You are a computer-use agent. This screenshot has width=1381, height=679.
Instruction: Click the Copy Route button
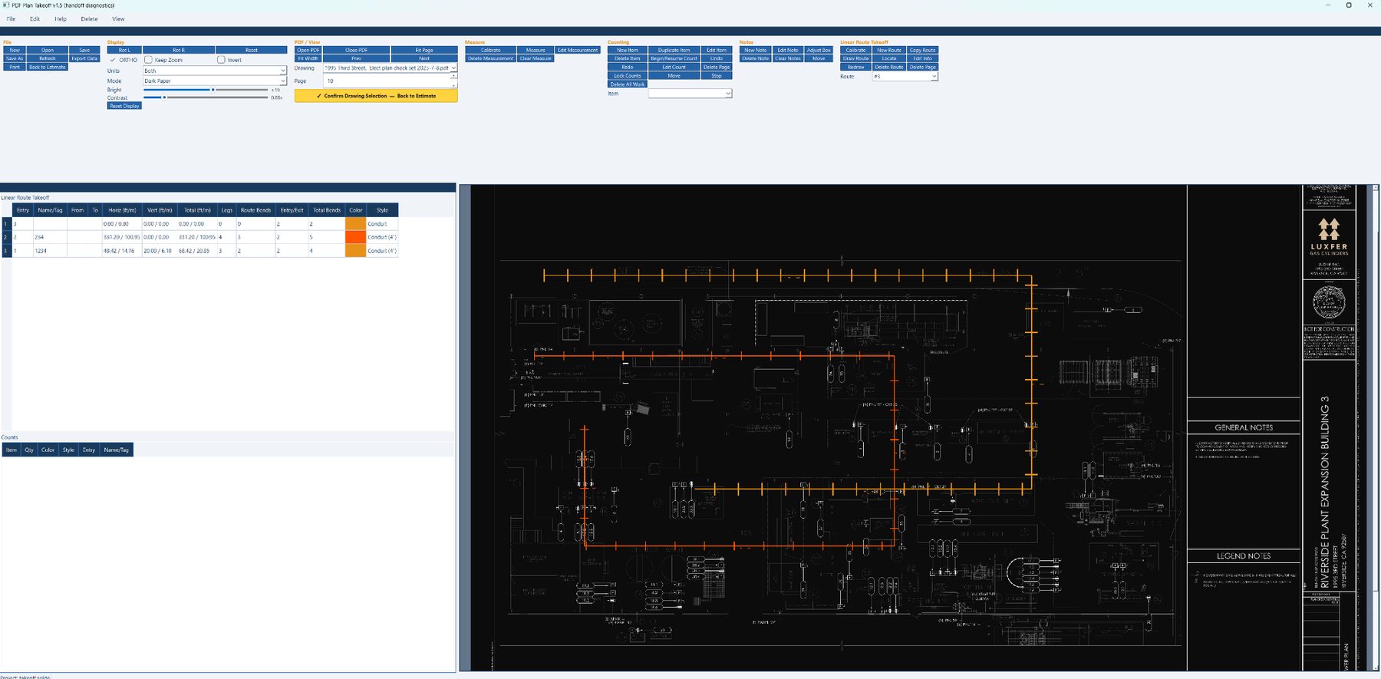point(923,50)
